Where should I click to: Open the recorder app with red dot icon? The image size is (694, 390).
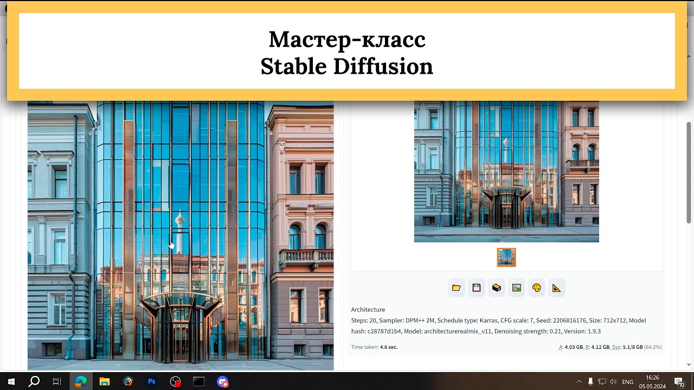[x=175, y=381]
